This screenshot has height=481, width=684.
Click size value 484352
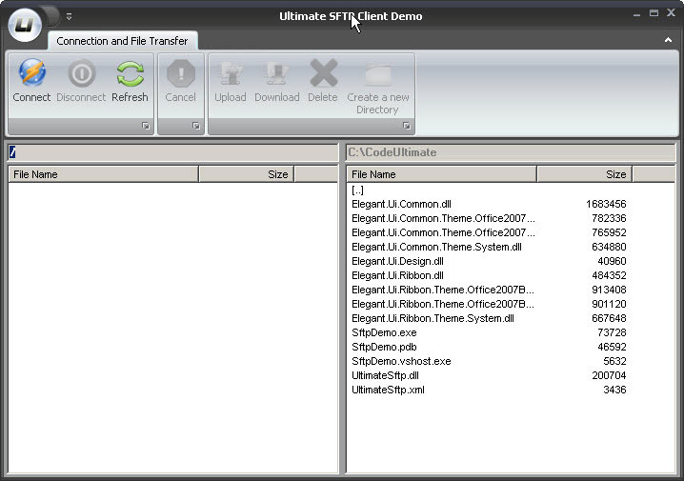pos(609,275)
